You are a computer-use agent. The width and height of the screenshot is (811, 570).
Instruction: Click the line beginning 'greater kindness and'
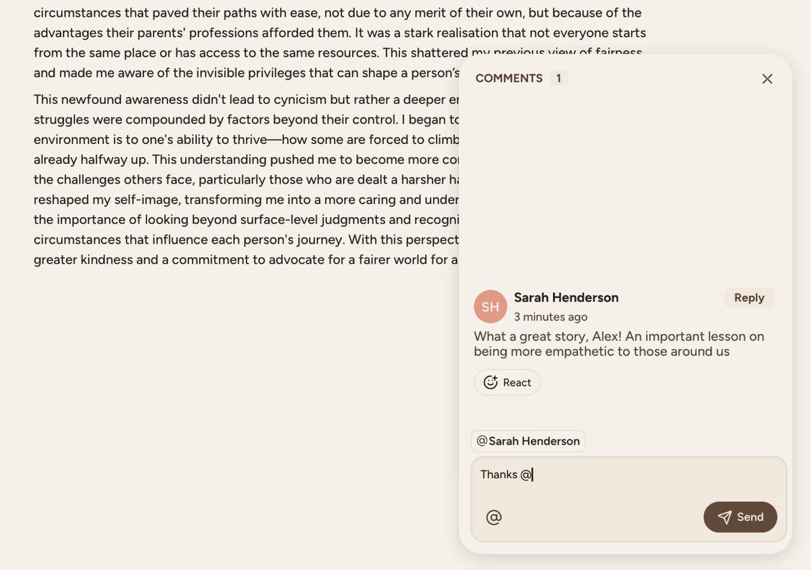pyautogui.click(x=245, y=260)
